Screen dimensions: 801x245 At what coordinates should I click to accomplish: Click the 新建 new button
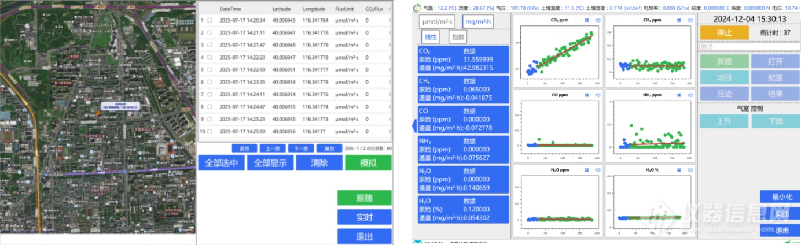click(x=725, y=61)
